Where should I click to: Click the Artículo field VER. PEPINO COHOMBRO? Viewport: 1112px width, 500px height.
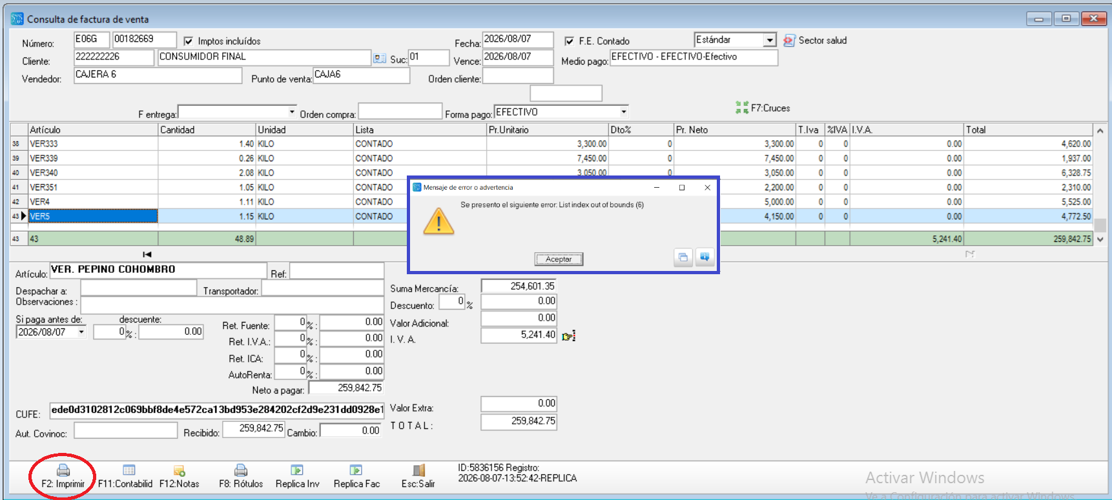pos(158,270)
